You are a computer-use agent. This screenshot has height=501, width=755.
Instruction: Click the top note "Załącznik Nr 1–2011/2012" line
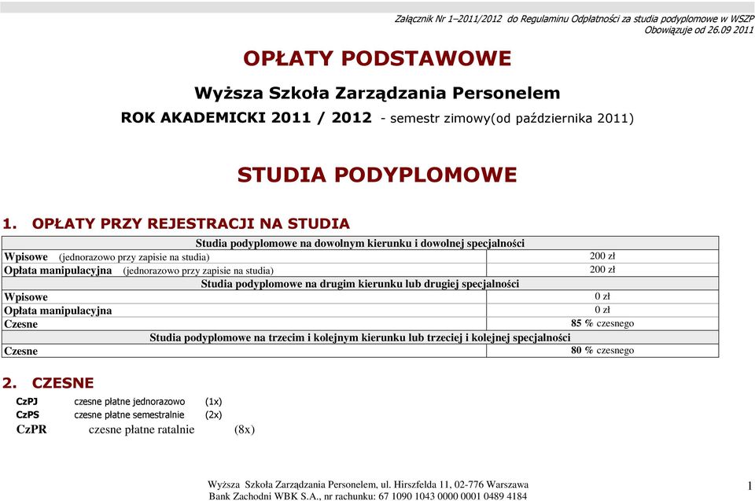pos(574,19)
